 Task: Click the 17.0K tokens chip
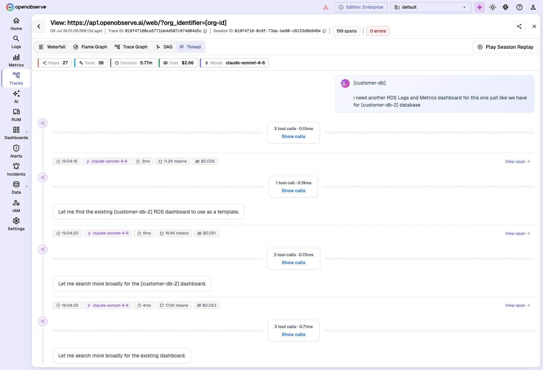[x=174, y=305]
